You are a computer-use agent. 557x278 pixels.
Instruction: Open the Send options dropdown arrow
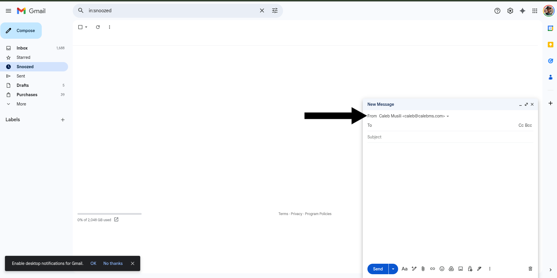(393, 269)
